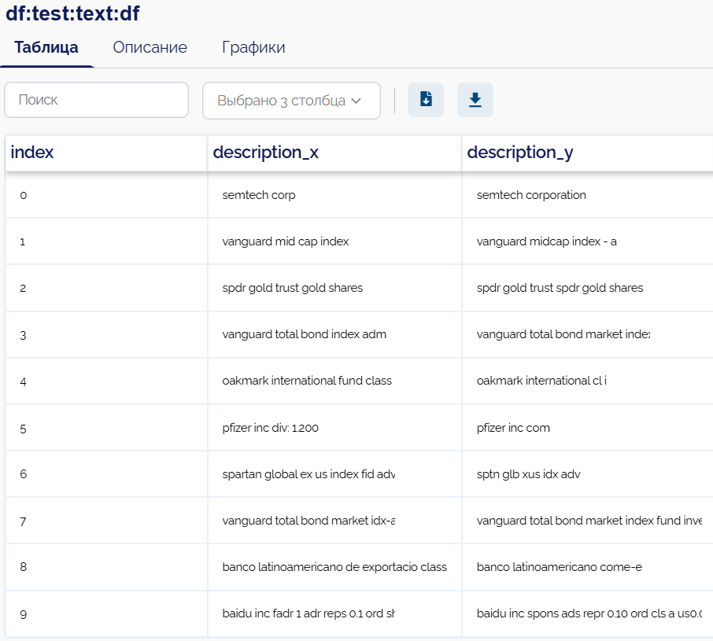Select index cell 1
This screenshot has height=641, width=713.
(x=106, y=241)
